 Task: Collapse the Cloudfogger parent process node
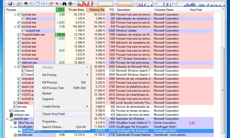[11, 127]
